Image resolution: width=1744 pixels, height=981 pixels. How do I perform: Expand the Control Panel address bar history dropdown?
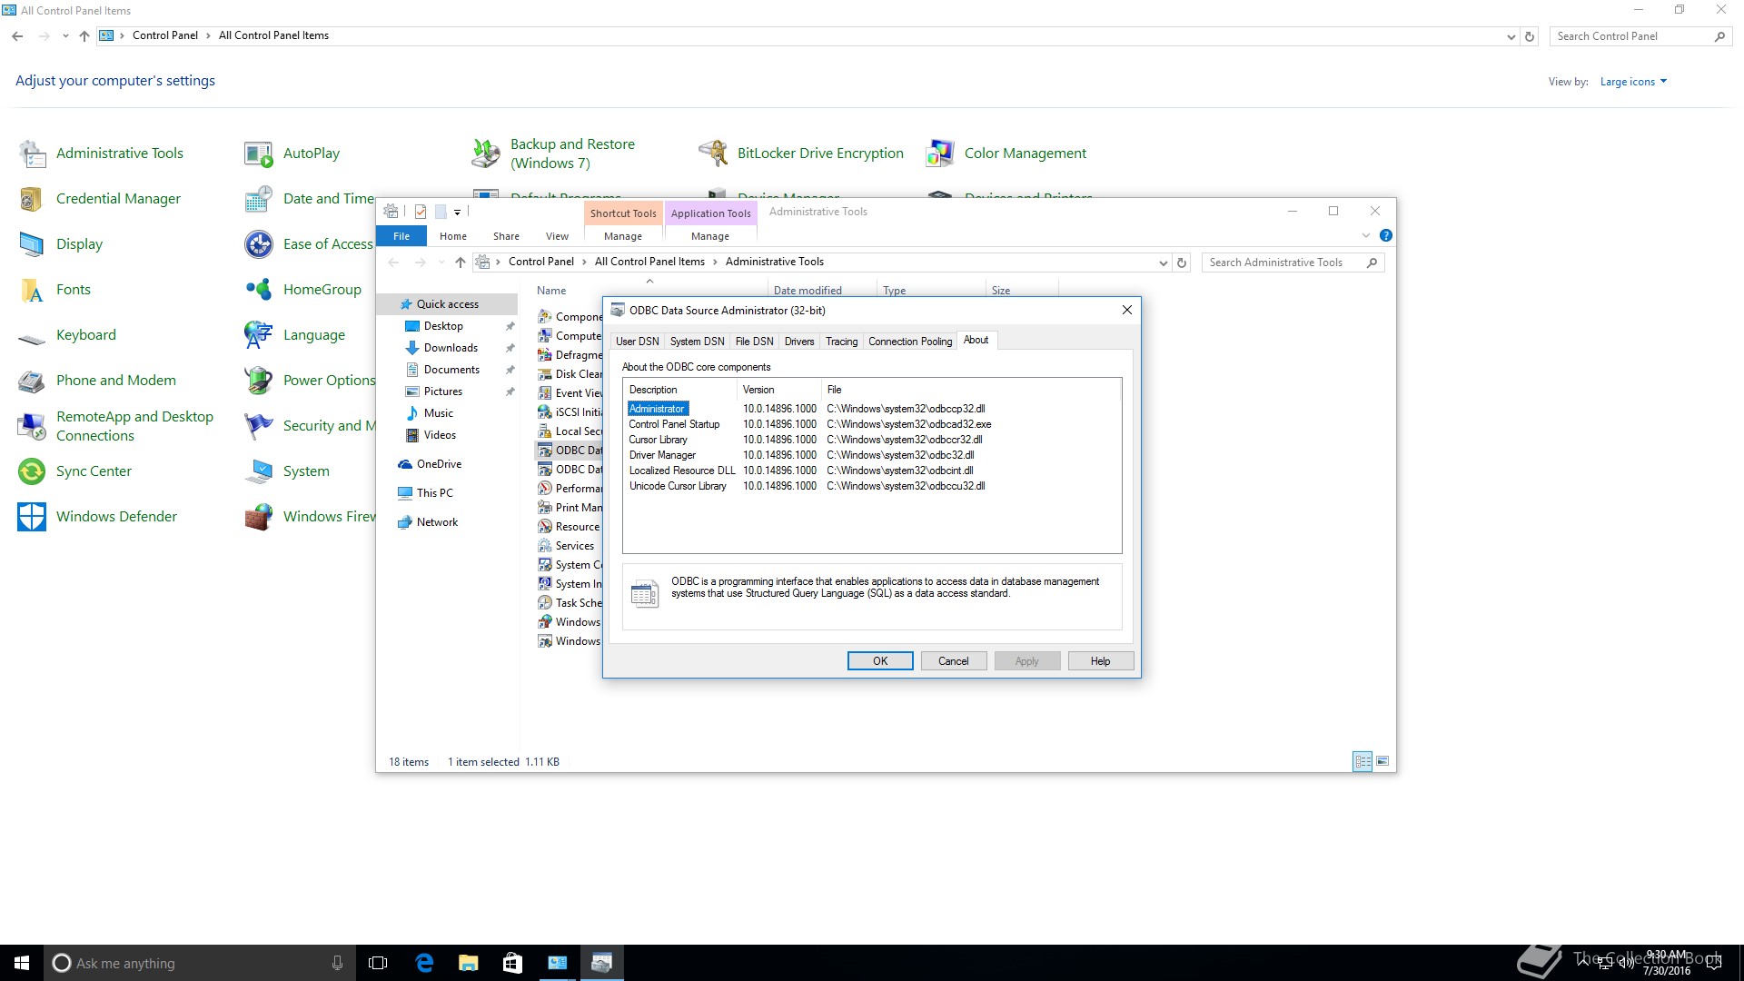[x=1511, y=37]
